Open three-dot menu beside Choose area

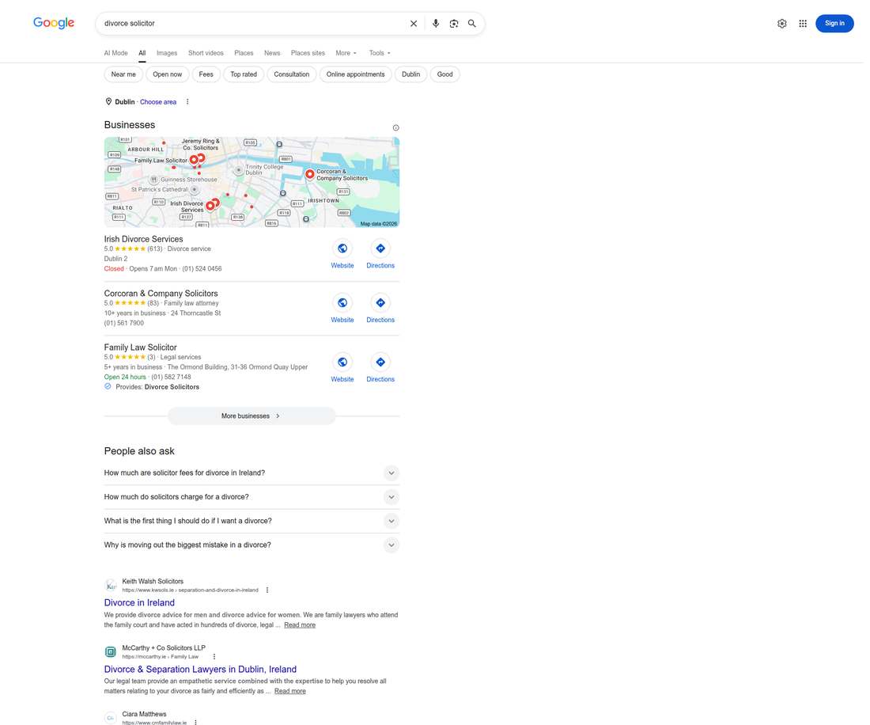[187, 101]
